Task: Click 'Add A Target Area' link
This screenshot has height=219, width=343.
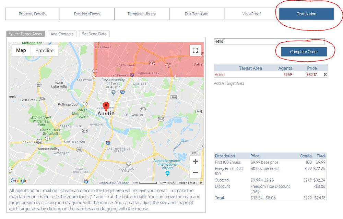Action: (228, 83)
